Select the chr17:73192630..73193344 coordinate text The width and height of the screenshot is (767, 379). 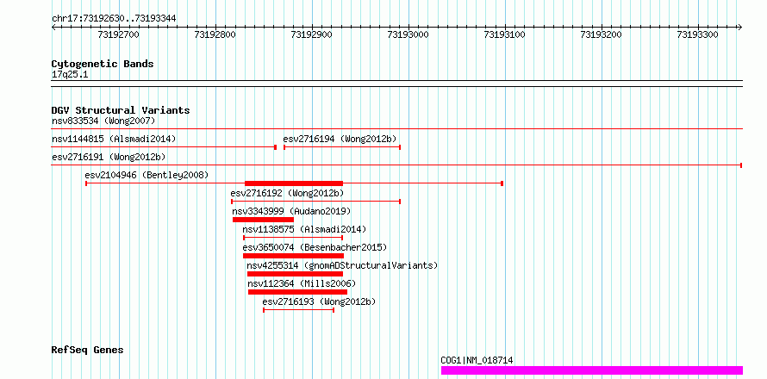(x=114, y=19)
